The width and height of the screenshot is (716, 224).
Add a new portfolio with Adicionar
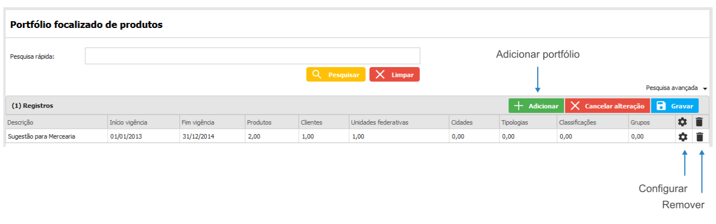coord(536,106)
